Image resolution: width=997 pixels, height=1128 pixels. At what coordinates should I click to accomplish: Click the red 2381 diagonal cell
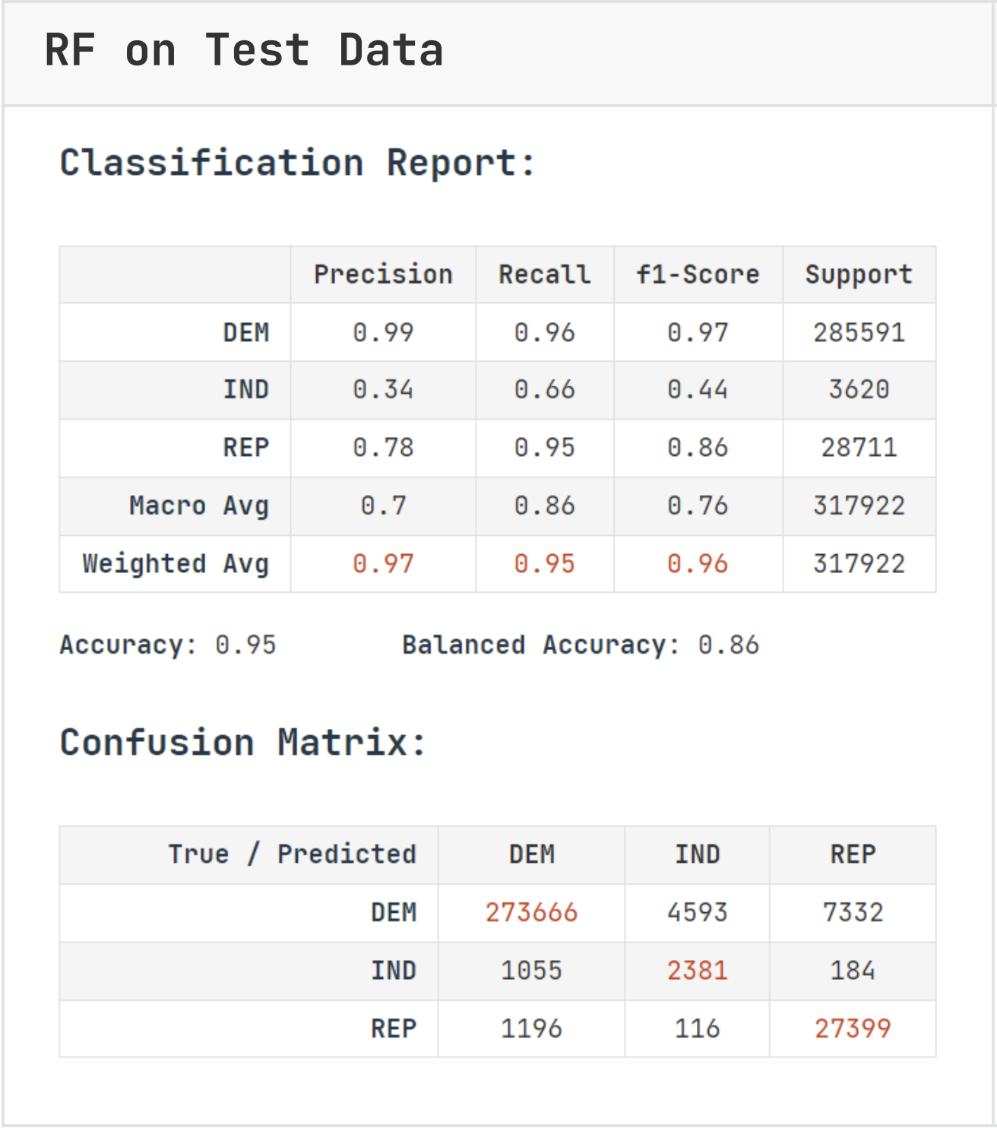point(697,970)
